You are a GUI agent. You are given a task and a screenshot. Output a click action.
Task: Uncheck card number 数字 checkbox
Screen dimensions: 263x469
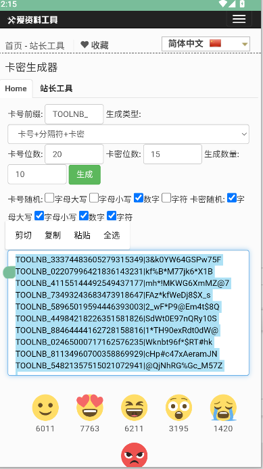click(139, 198)
